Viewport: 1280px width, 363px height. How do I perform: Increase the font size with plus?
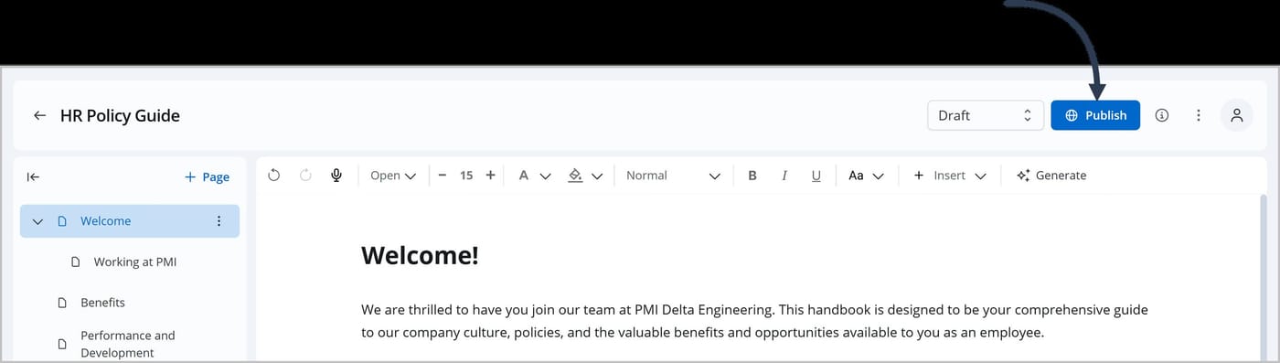coord(490,176)
